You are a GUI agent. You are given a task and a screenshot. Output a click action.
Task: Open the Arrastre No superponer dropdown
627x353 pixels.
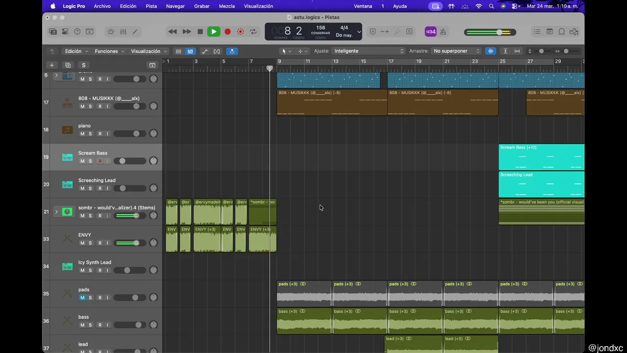click(x=457, y=51)
